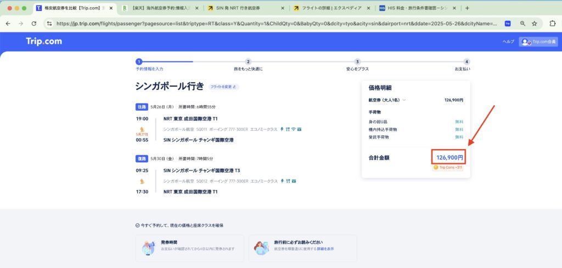The image size is (562, 268).
Task: Click the 往路 outbound badge
Action: click(x=142, y=107)
